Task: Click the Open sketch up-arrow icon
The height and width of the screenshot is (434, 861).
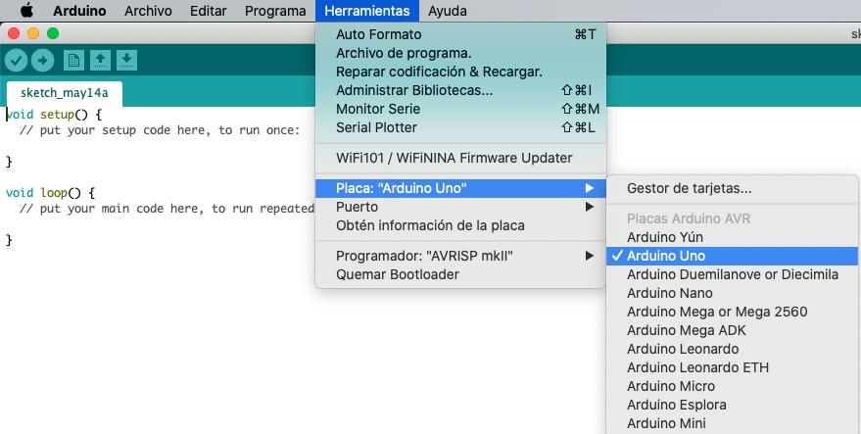Action: pyautogui.click(x=100, y=61)
